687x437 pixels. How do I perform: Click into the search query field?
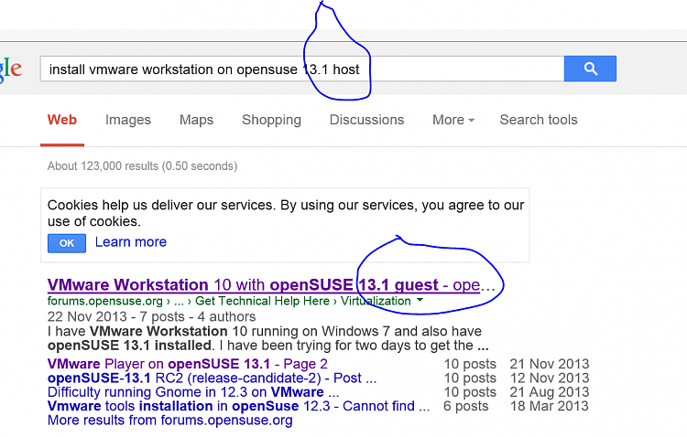click(x=302, y=69)
